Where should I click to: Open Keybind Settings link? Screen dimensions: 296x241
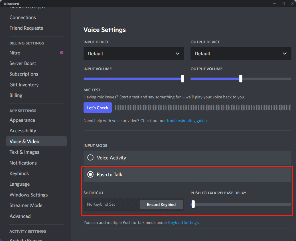(x=183, y=222)
